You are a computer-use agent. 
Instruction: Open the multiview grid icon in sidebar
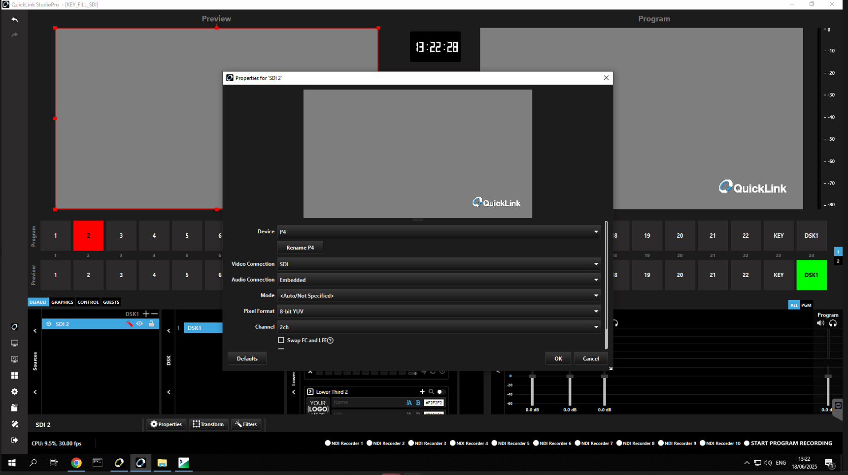pyautogui.click(x=15, y=376)
